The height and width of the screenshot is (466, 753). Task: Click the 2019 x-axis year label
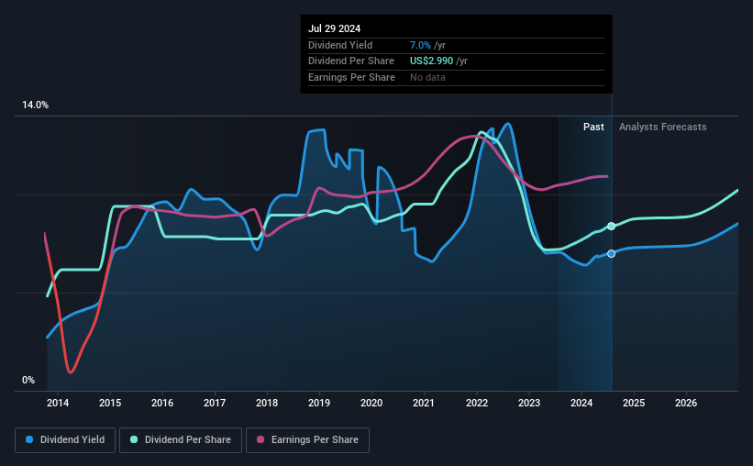click(319, 403)
